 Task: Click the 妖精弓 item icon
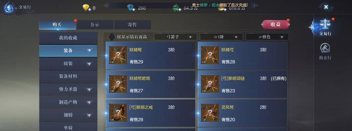pos(210,55)
